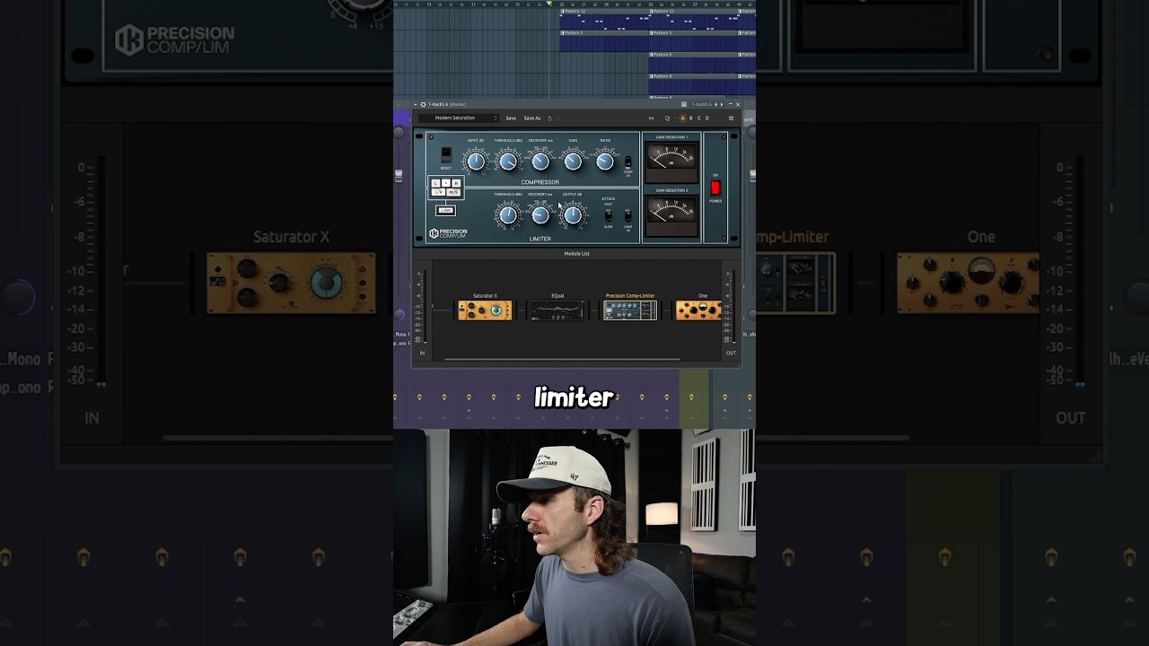Click the compressor Threshold knob
Viewport: 1149px width, 646px height.
pyautogui.click(x=508, y=161)
